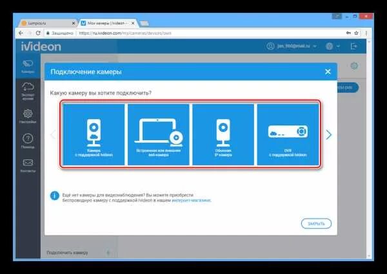This screenshot has height=274, width=387.
Task: Open Settings gear in left sidebar
Action: (x=28, y=116)
